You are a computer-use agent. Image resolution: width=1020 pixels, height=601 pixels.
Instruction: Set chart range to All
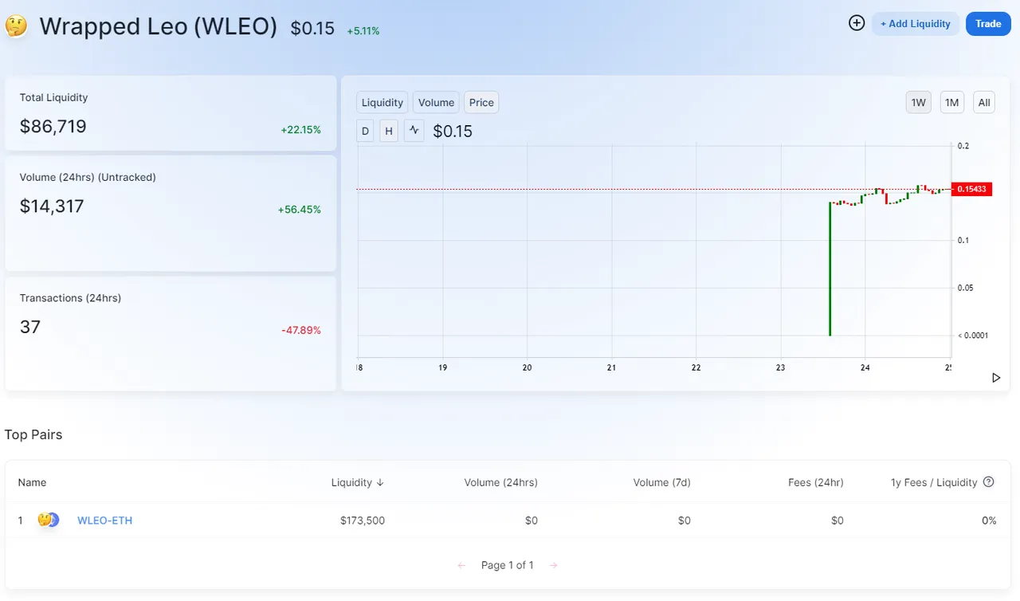point(984,102)
